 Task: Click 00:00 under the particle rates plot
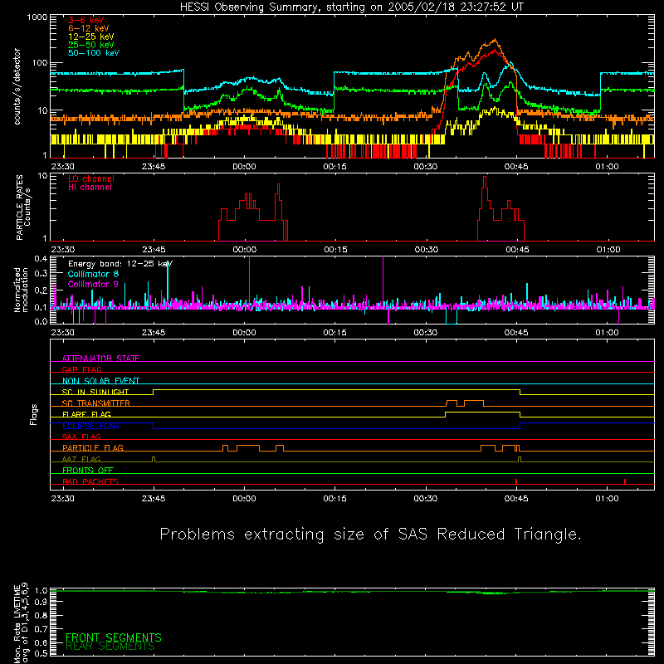[245, 250]
